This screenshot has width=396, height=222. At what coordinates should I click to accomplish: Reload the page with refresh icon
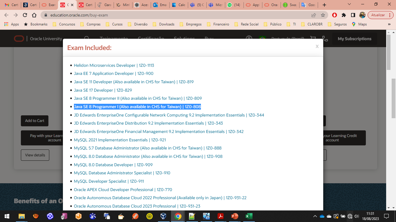tap(25, 15)
